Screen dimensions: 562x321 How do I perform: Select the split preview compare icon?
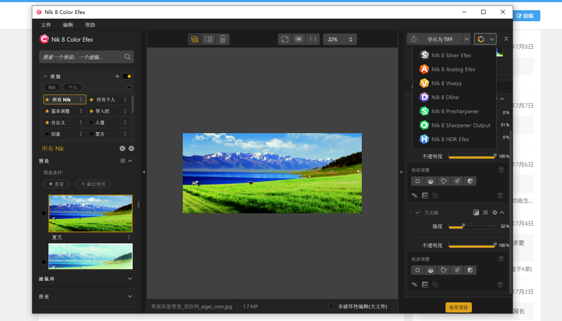pos(208,39)
